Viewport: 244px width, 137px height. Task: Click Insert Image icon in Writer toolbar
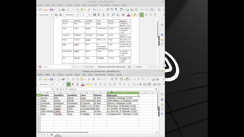[x=128, y=10]
